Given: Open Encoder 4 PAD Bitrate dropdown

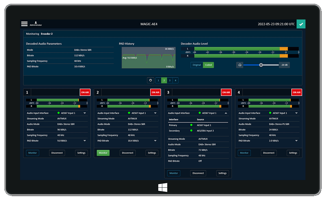Looking at the screenshot, I should (x=296, y=141).
